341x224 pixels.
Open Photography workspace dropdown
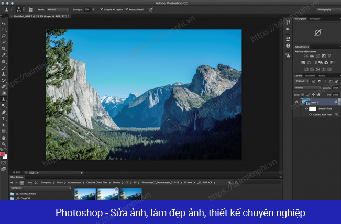328,9
